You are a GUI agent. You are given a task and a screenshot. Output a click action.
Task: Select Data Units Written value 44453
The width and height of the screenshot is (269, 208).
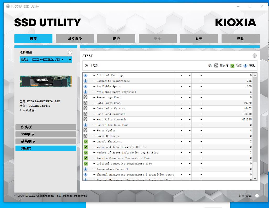click(248, 108)
